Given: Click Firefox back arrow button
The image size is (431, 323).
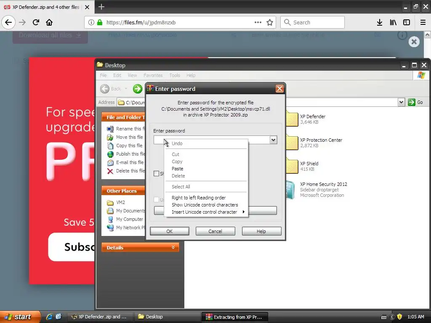Looking at the screenshot, I should tap(8, 22).
